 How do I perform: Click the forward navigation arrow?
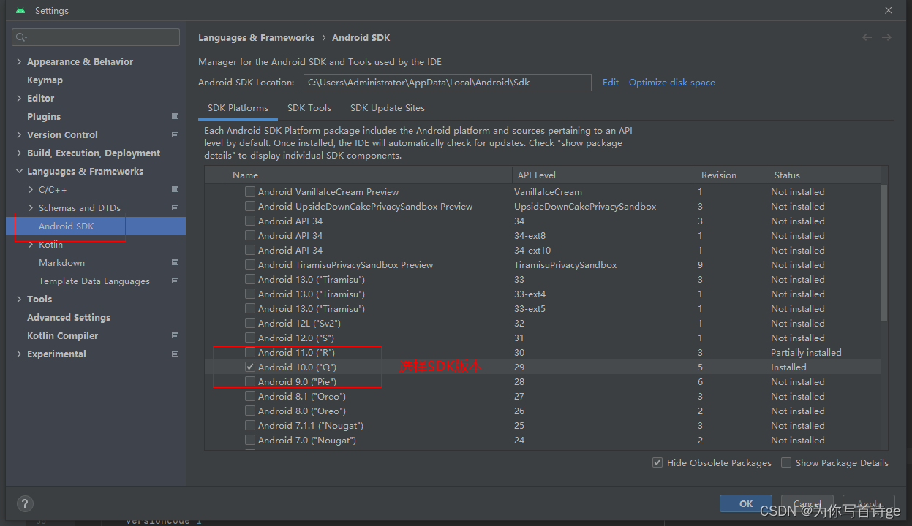886,37
